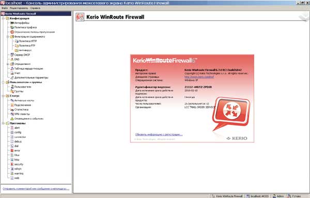Open the security log icon

[x=12, y=164]
